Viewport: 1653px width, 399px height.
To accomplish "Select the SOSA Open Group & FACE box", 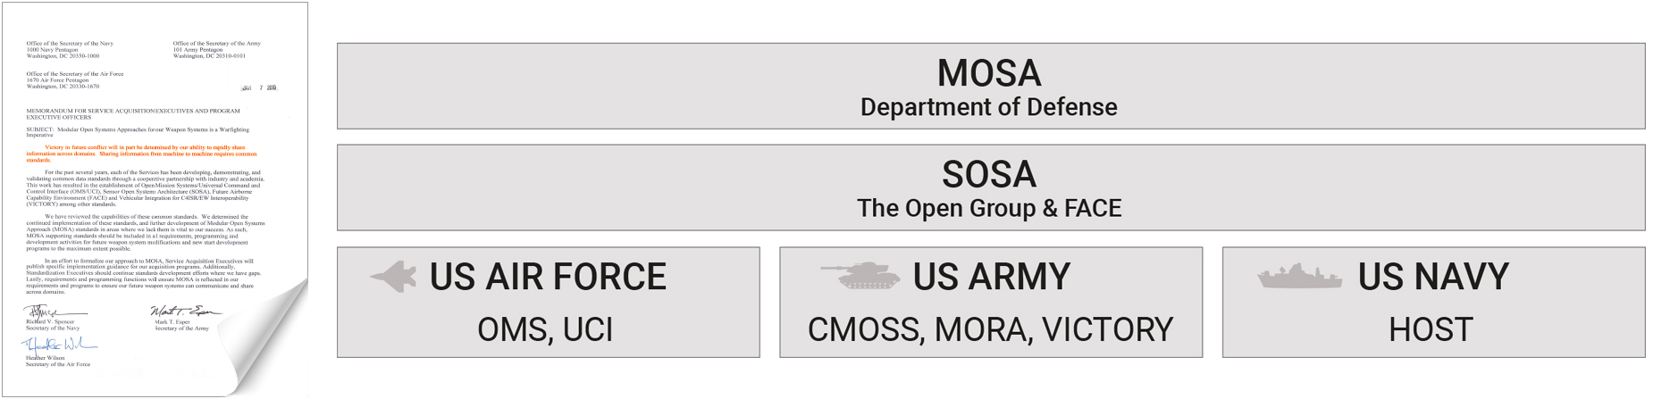I will tap(990, 187).
